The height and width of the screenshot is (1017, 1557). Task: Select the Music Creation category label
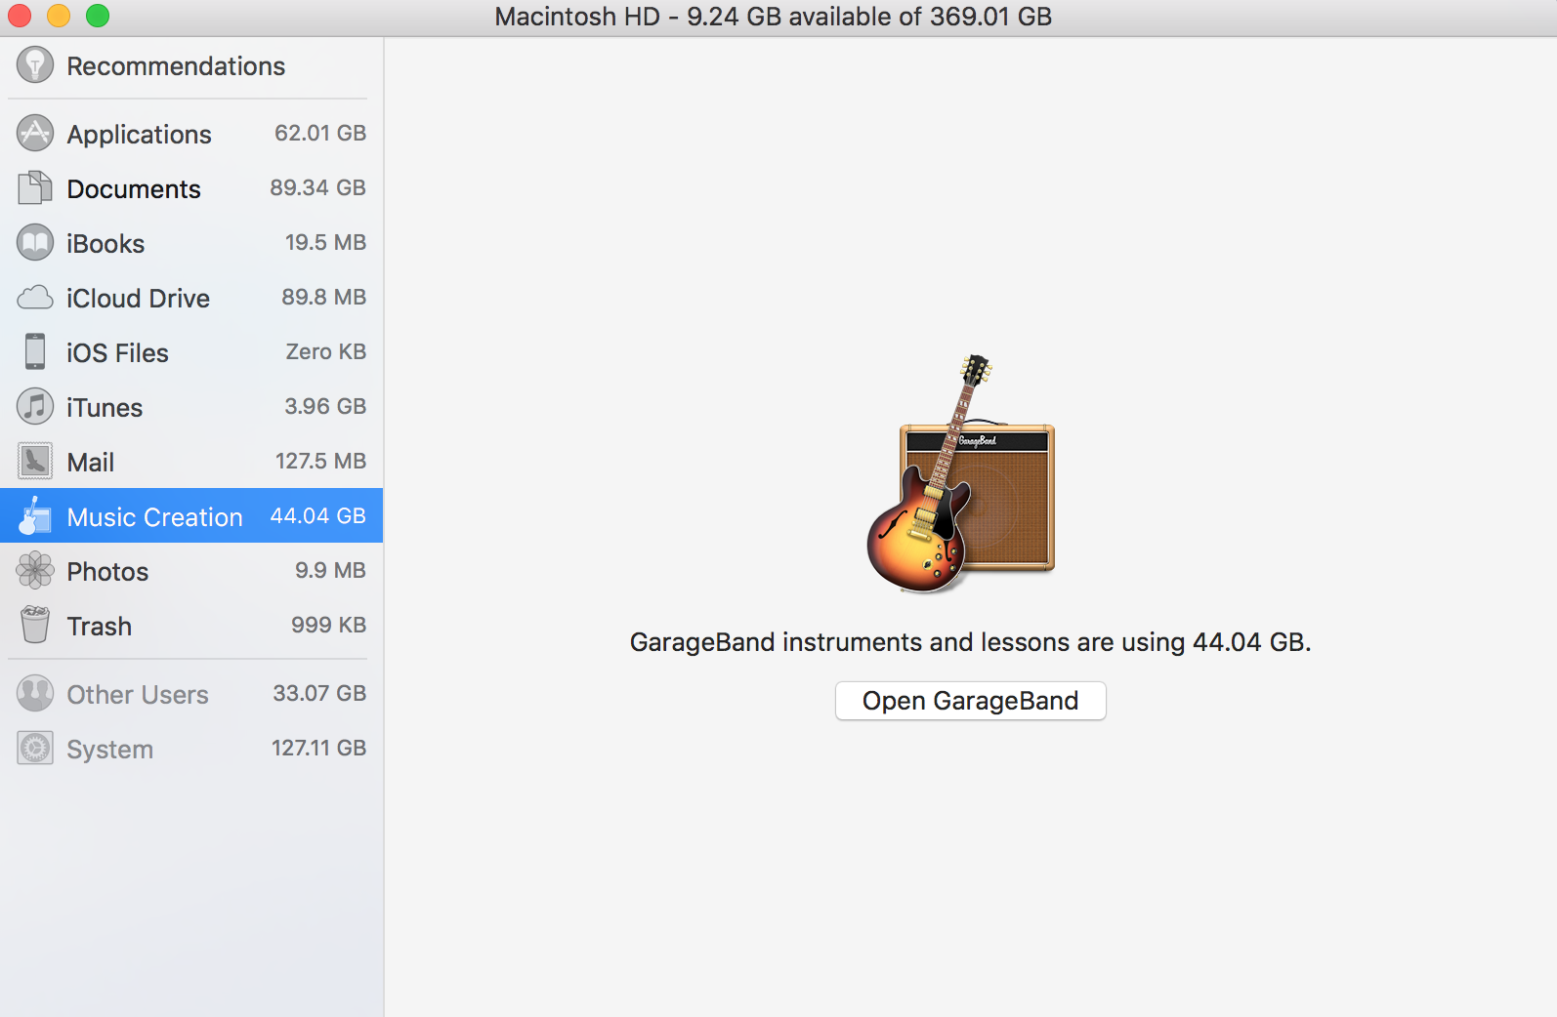pos(154,516)
